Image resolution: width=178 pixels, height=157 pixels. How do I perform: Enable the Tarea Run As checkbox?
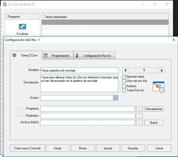[124, 90]
